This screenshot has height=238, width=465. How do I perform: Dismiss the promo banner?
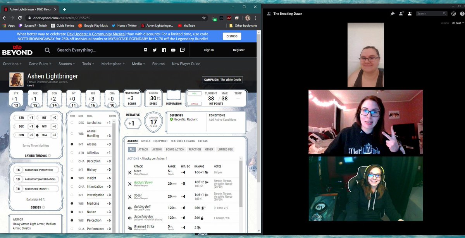point(232,36)
